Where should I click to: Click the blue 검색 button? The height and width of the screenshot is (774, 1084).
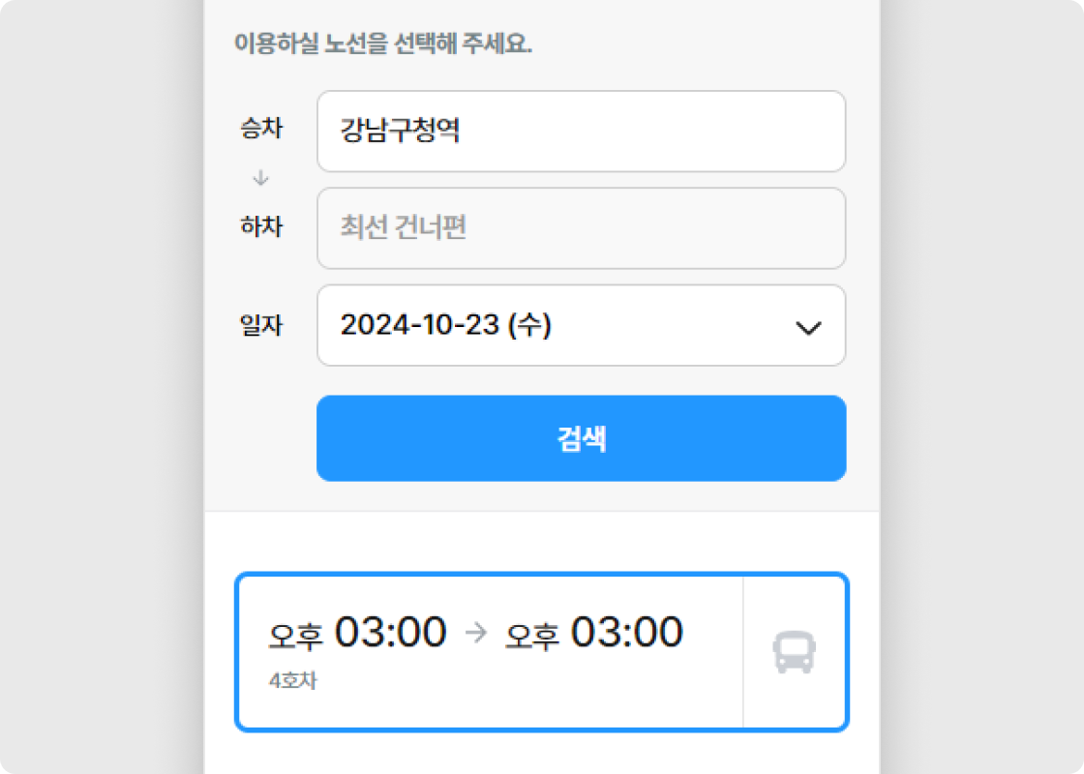pyautogui.click(x=582, y=438)
